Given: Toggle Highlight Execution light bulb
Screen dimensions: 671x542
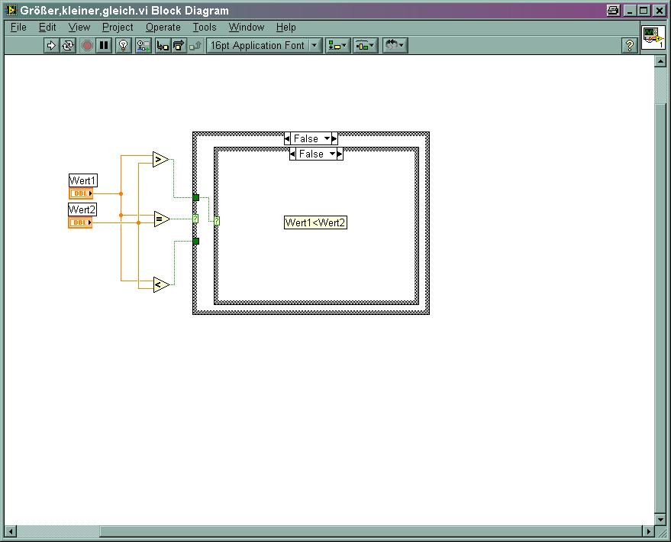Looking at the screenshot, I should click(x=124, y=46).
